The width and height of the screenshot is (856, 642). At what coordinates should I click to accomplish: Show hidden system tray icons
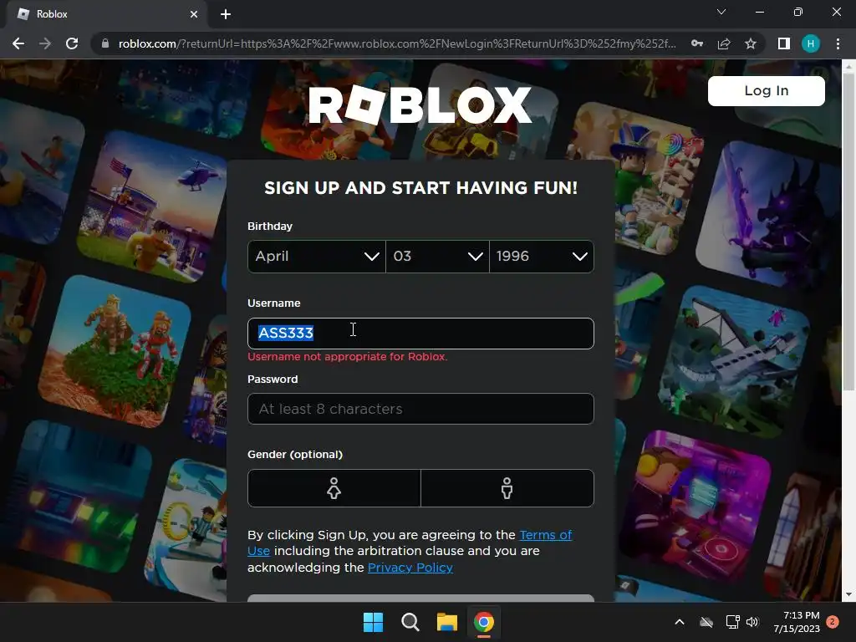680,622
